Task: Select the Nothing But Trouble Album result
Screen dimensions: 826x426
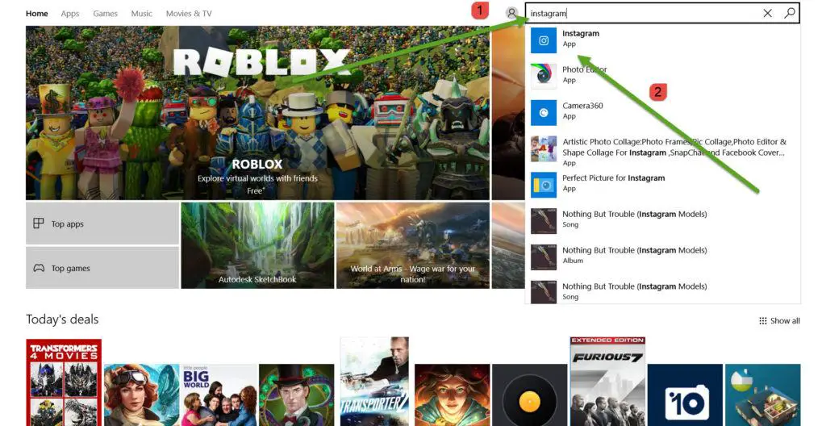Action: pos(663,257)
